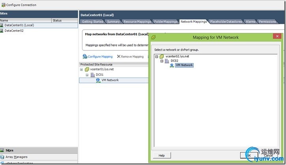Viewport: 286px width, 165px height.
Task: Click the Array Managers icon
Action: [x=2, y=157]
